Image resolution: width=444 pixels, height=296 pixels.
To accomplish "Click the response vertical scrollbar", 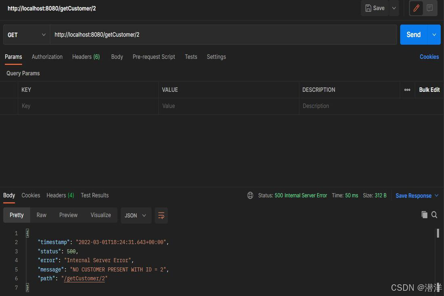I will [x=438, y=233].
